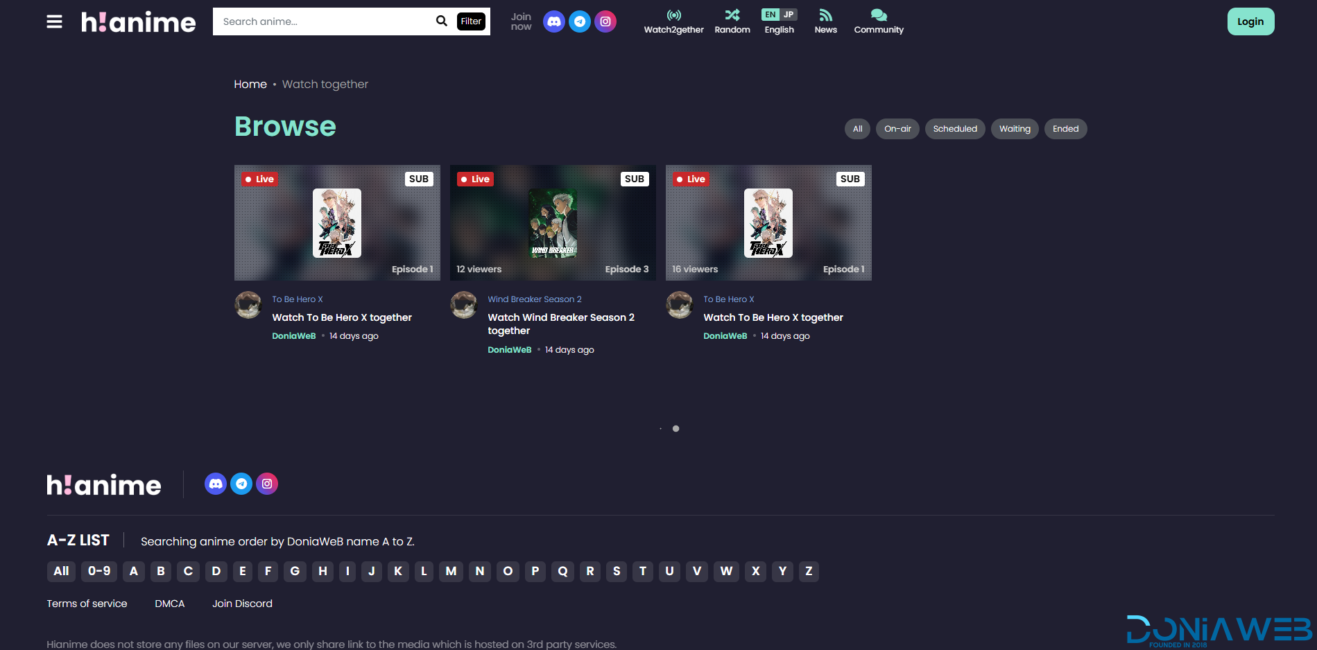The height and width of the screenshot is (650, 1317).
Task: Filter rooms by Ended
Action: click(1065, 129)
